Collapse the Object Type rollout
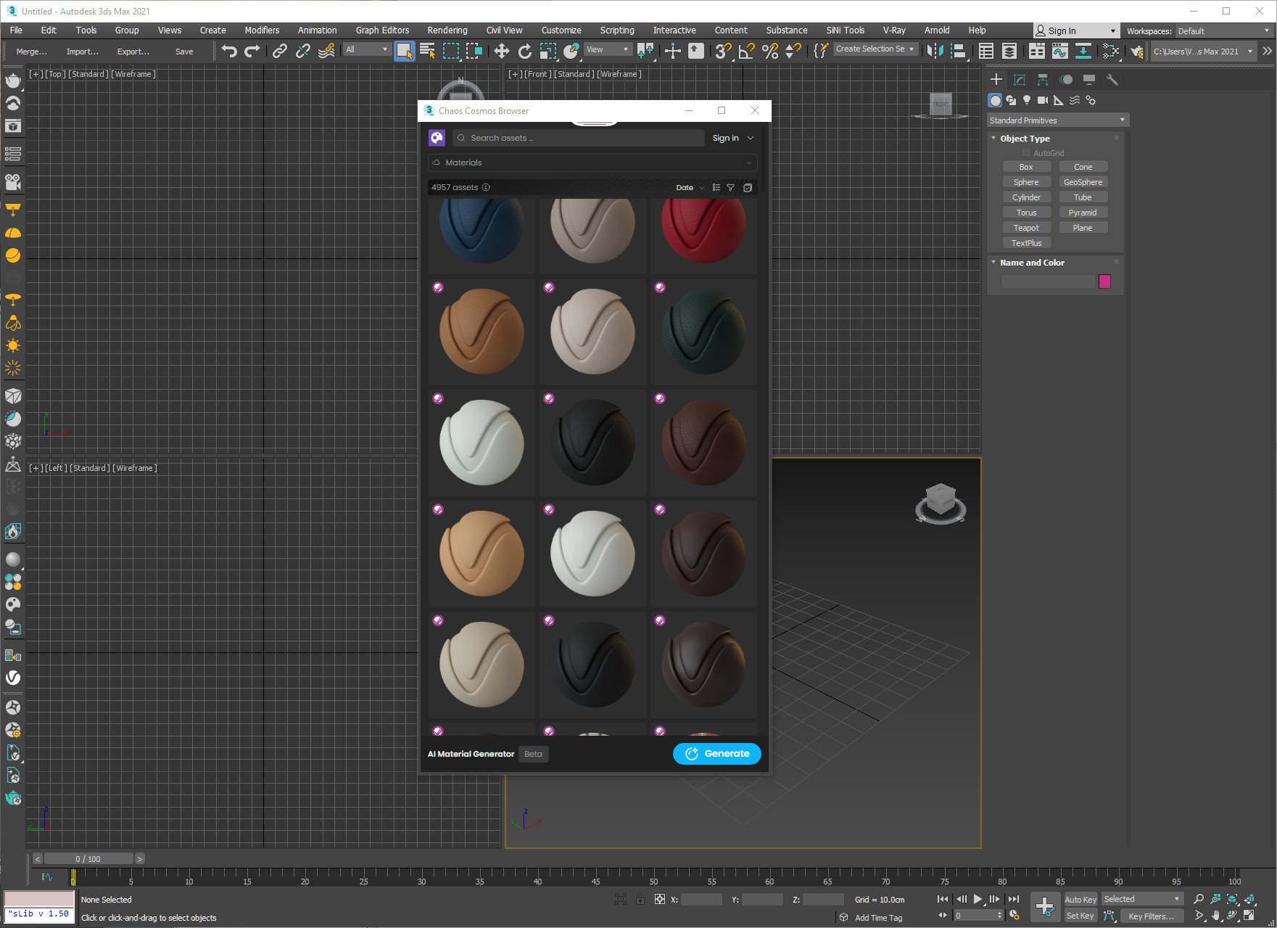This screenshot has width=1277, height=928. tap(1025, 139)
